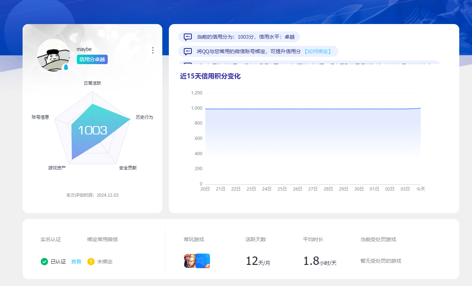The width and height of the screenshot is (472, 286).
Task: Click the 暂无受处罚的游戏 text
Action: (x=381, y=261)
